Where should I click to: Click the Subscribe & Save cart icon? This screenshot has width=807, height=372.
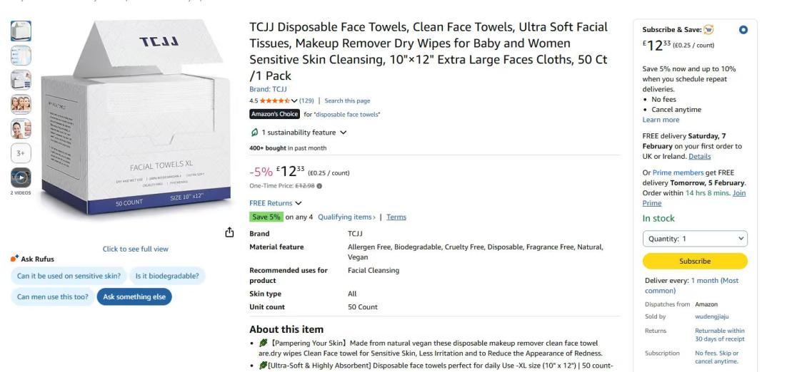coord(708,30)
